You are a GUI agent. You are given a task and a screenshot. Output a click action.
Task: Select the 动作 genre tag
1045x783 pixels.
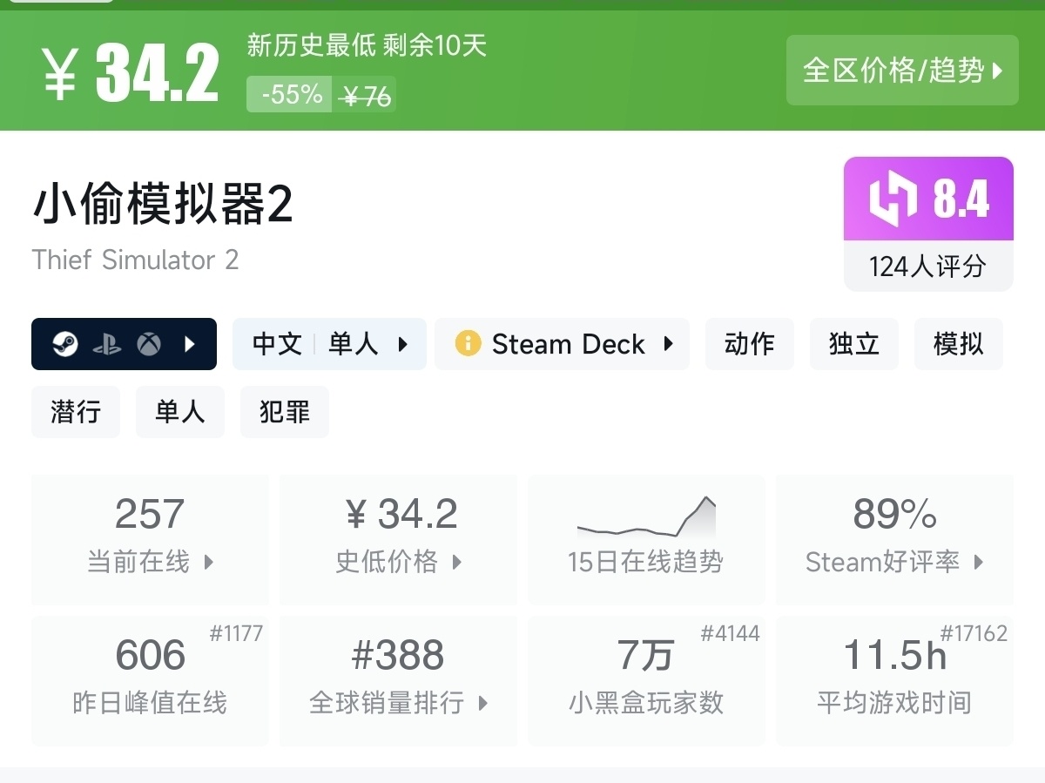749,344
